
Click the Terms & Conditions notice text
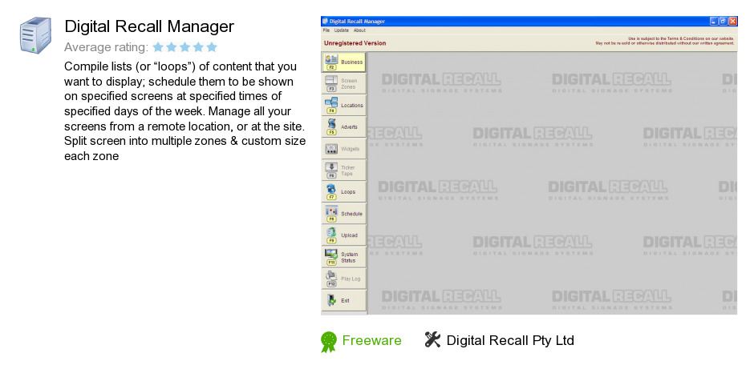click(x=664, y=41)
